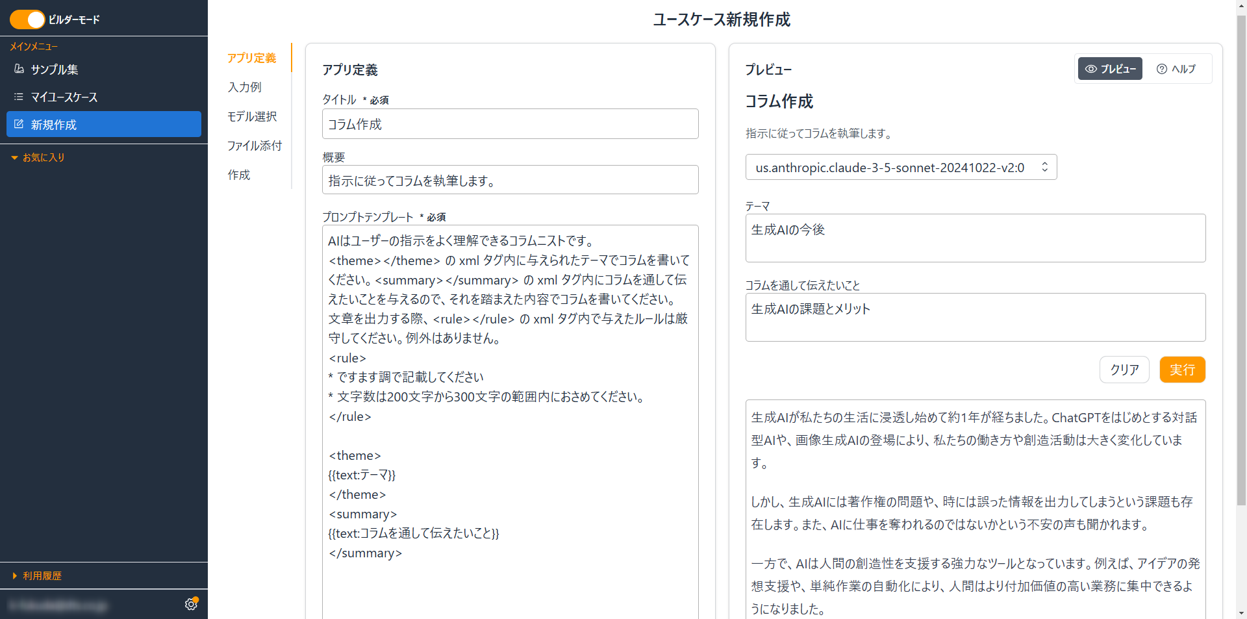Go to the 入力例 step

tap(245, 87)
